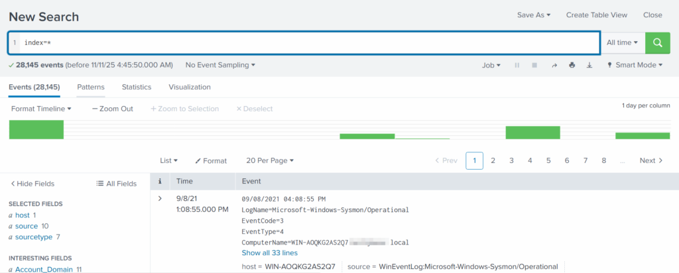The height and width of the screenshot is (273, 679).
Task: Click Show all 33 lines link
Action: (270, 252)
